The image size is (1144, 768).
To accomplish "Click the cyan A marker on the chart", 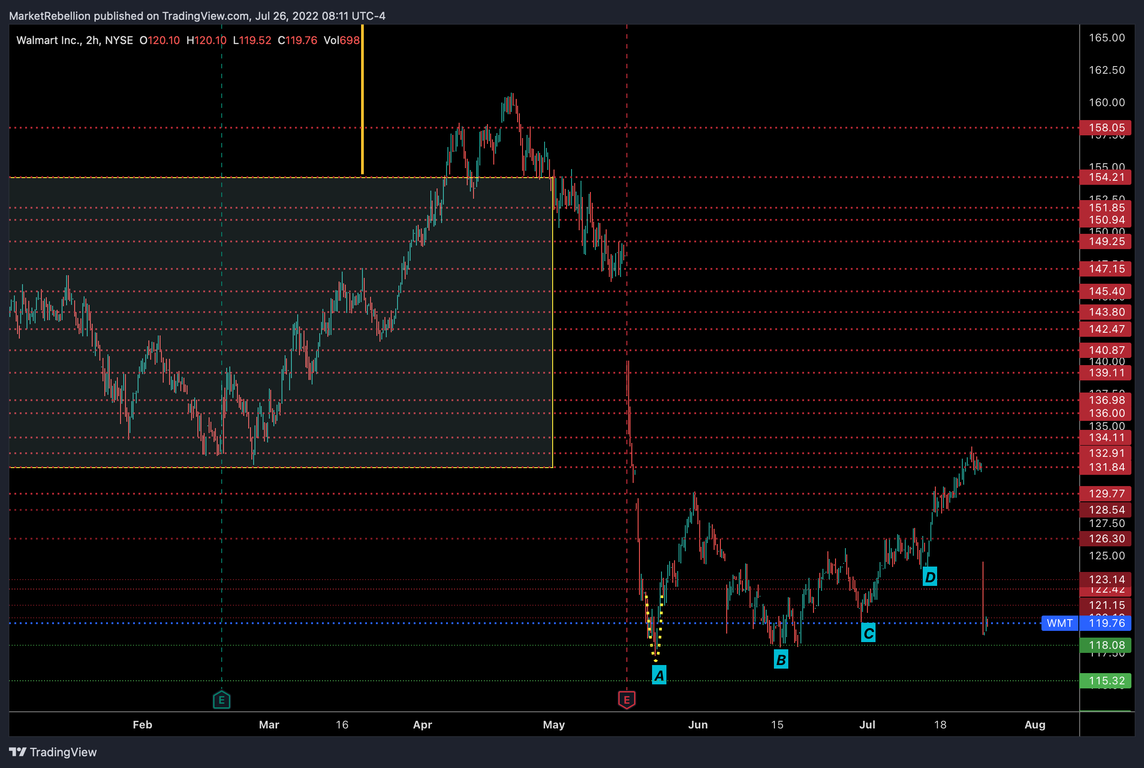I will 660,674.
